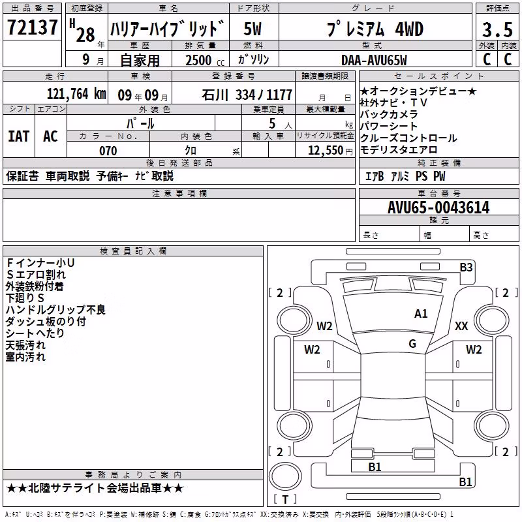Click the empty 注意事項欄 notes box
Screen dimensions: 522x522
click(179, 220)
